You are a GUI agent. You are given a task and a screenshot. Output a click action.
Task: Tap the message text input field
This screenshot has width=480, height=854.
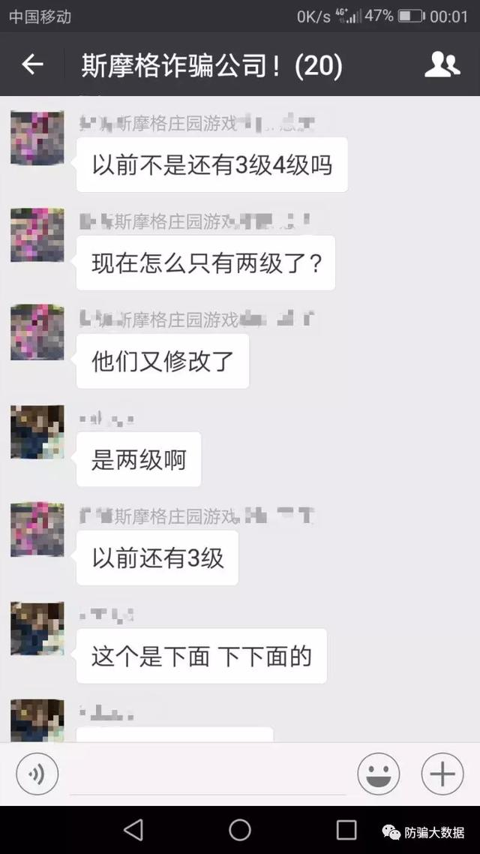pyautogui.click(x=208, y=775)
